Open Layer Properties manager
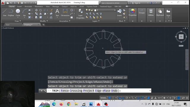 coord(80,14)
